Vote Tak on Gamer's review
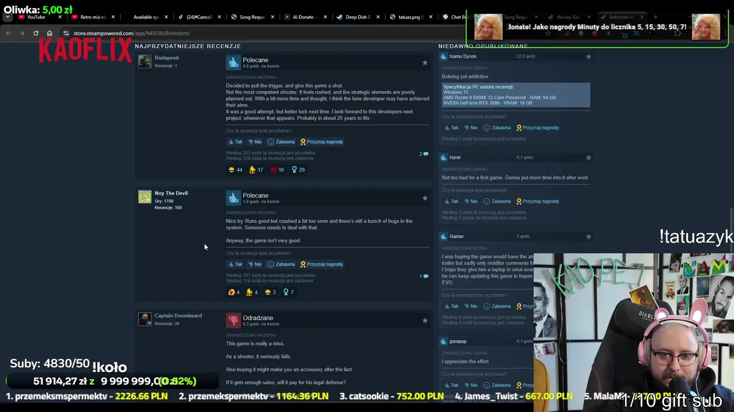This screenshot has width=734, height=412. coord(451,306)
